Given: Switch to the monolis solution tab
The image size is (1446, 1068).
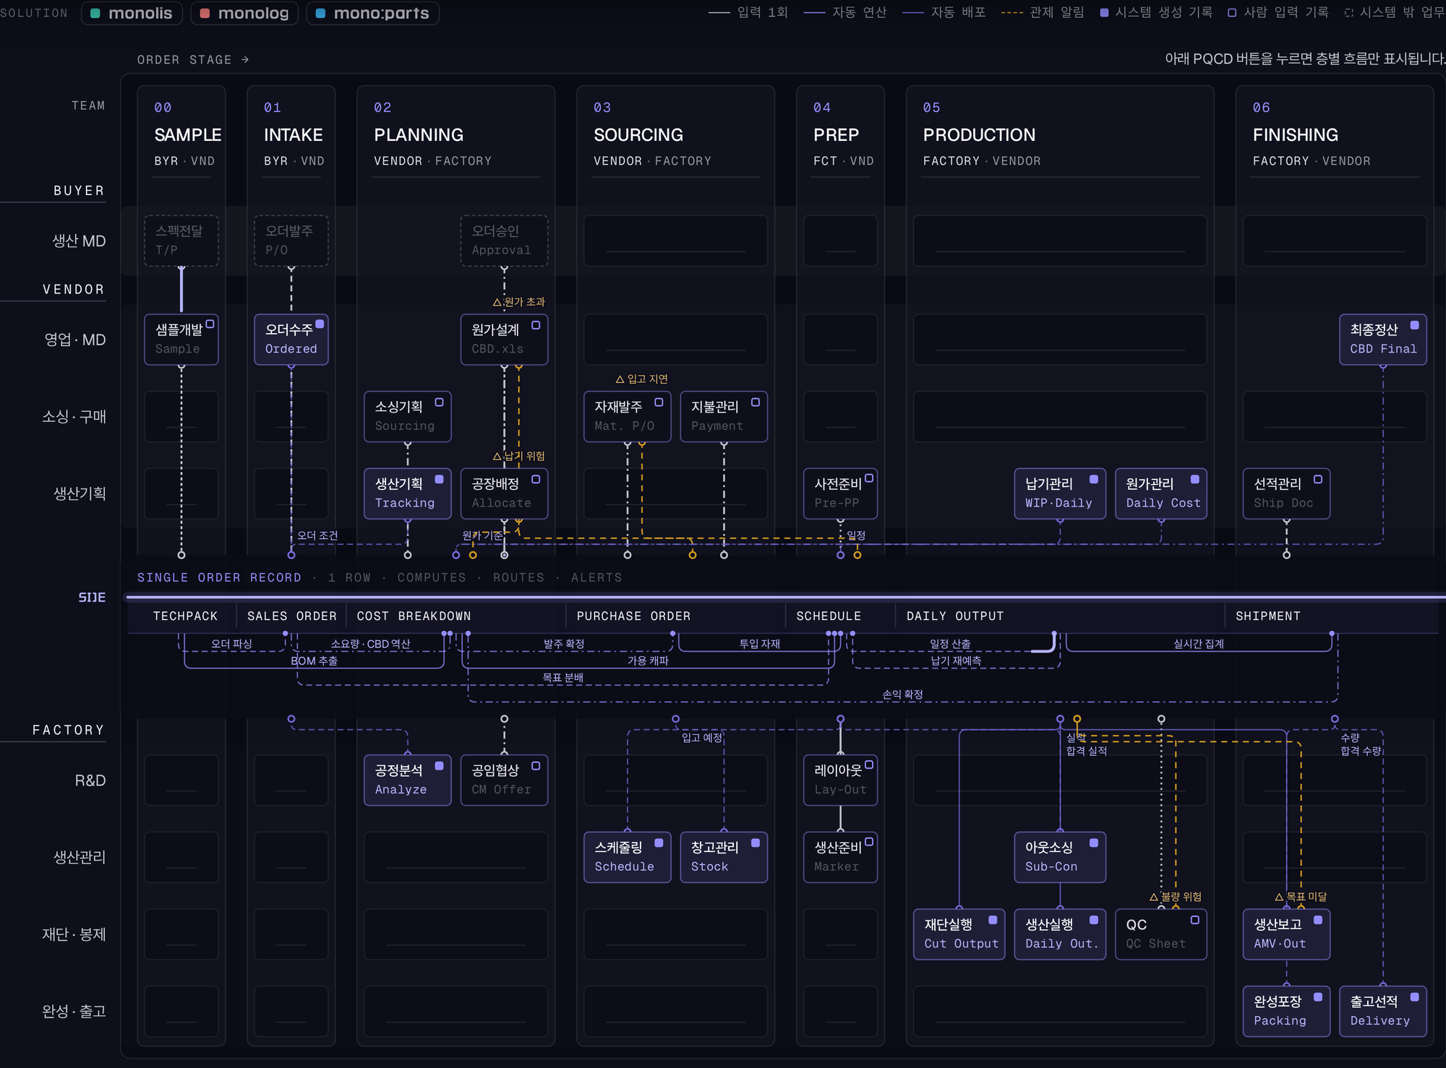Looking at the screenshot, I should (x=132, y=13).
